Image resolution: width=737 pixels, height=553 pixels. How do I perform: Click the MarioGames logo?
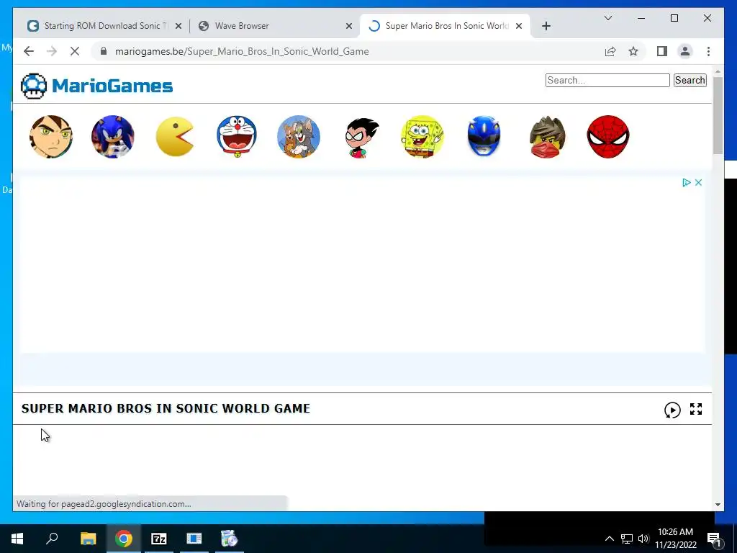(97, 86)
